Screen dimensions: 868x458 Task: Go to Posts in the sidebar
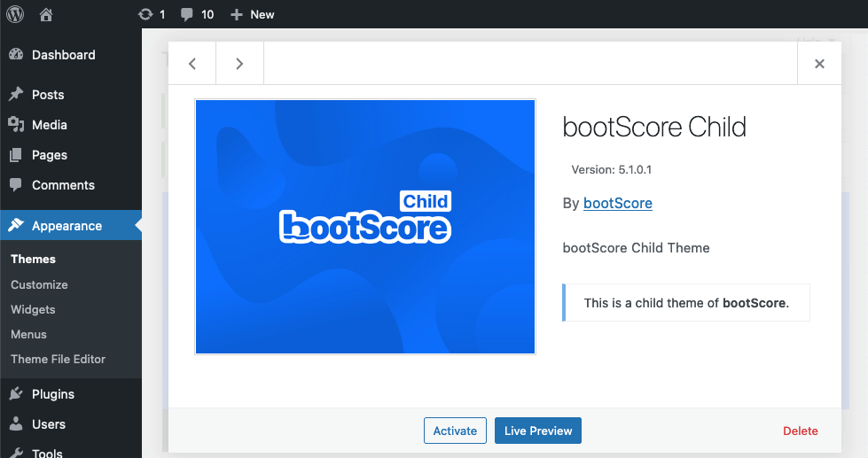coord(48,95)
